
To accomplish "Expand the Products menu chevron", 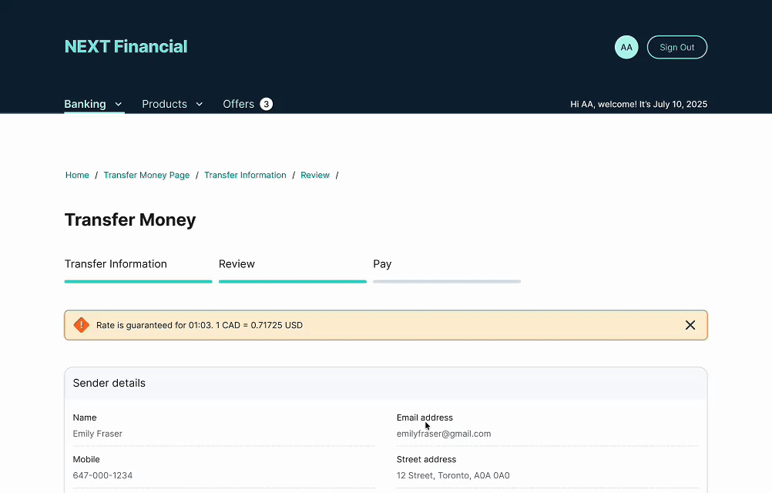I will pyautogui.click(x=200, y=104).
